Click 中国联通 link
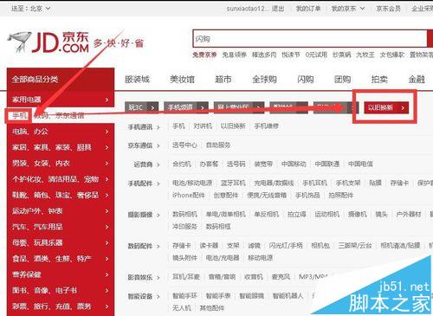Image resolution: width=433 pixels, height=316 pixels. (327, 164)
